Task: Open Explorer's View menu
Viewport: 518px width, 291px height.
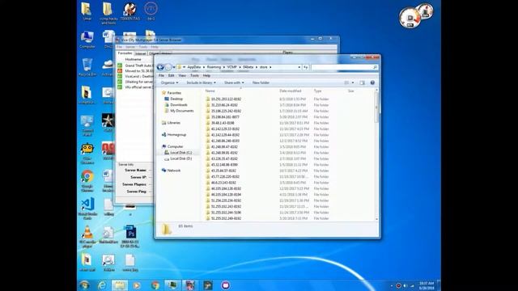Action: [x=182, y=75]
